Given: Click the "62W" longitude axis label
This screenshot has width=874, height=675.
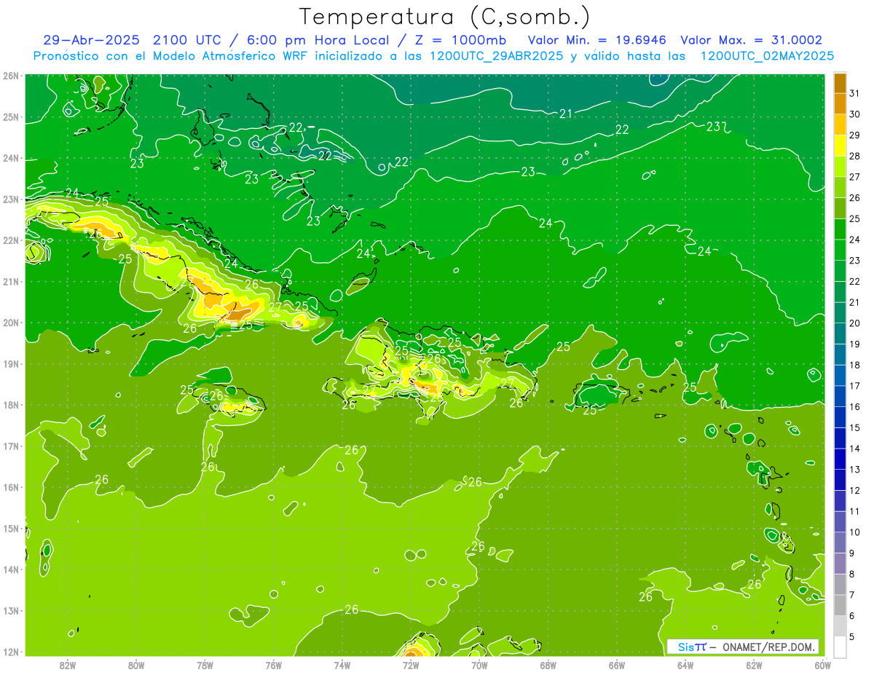Looking at the screenshot, I should (754, 665).
